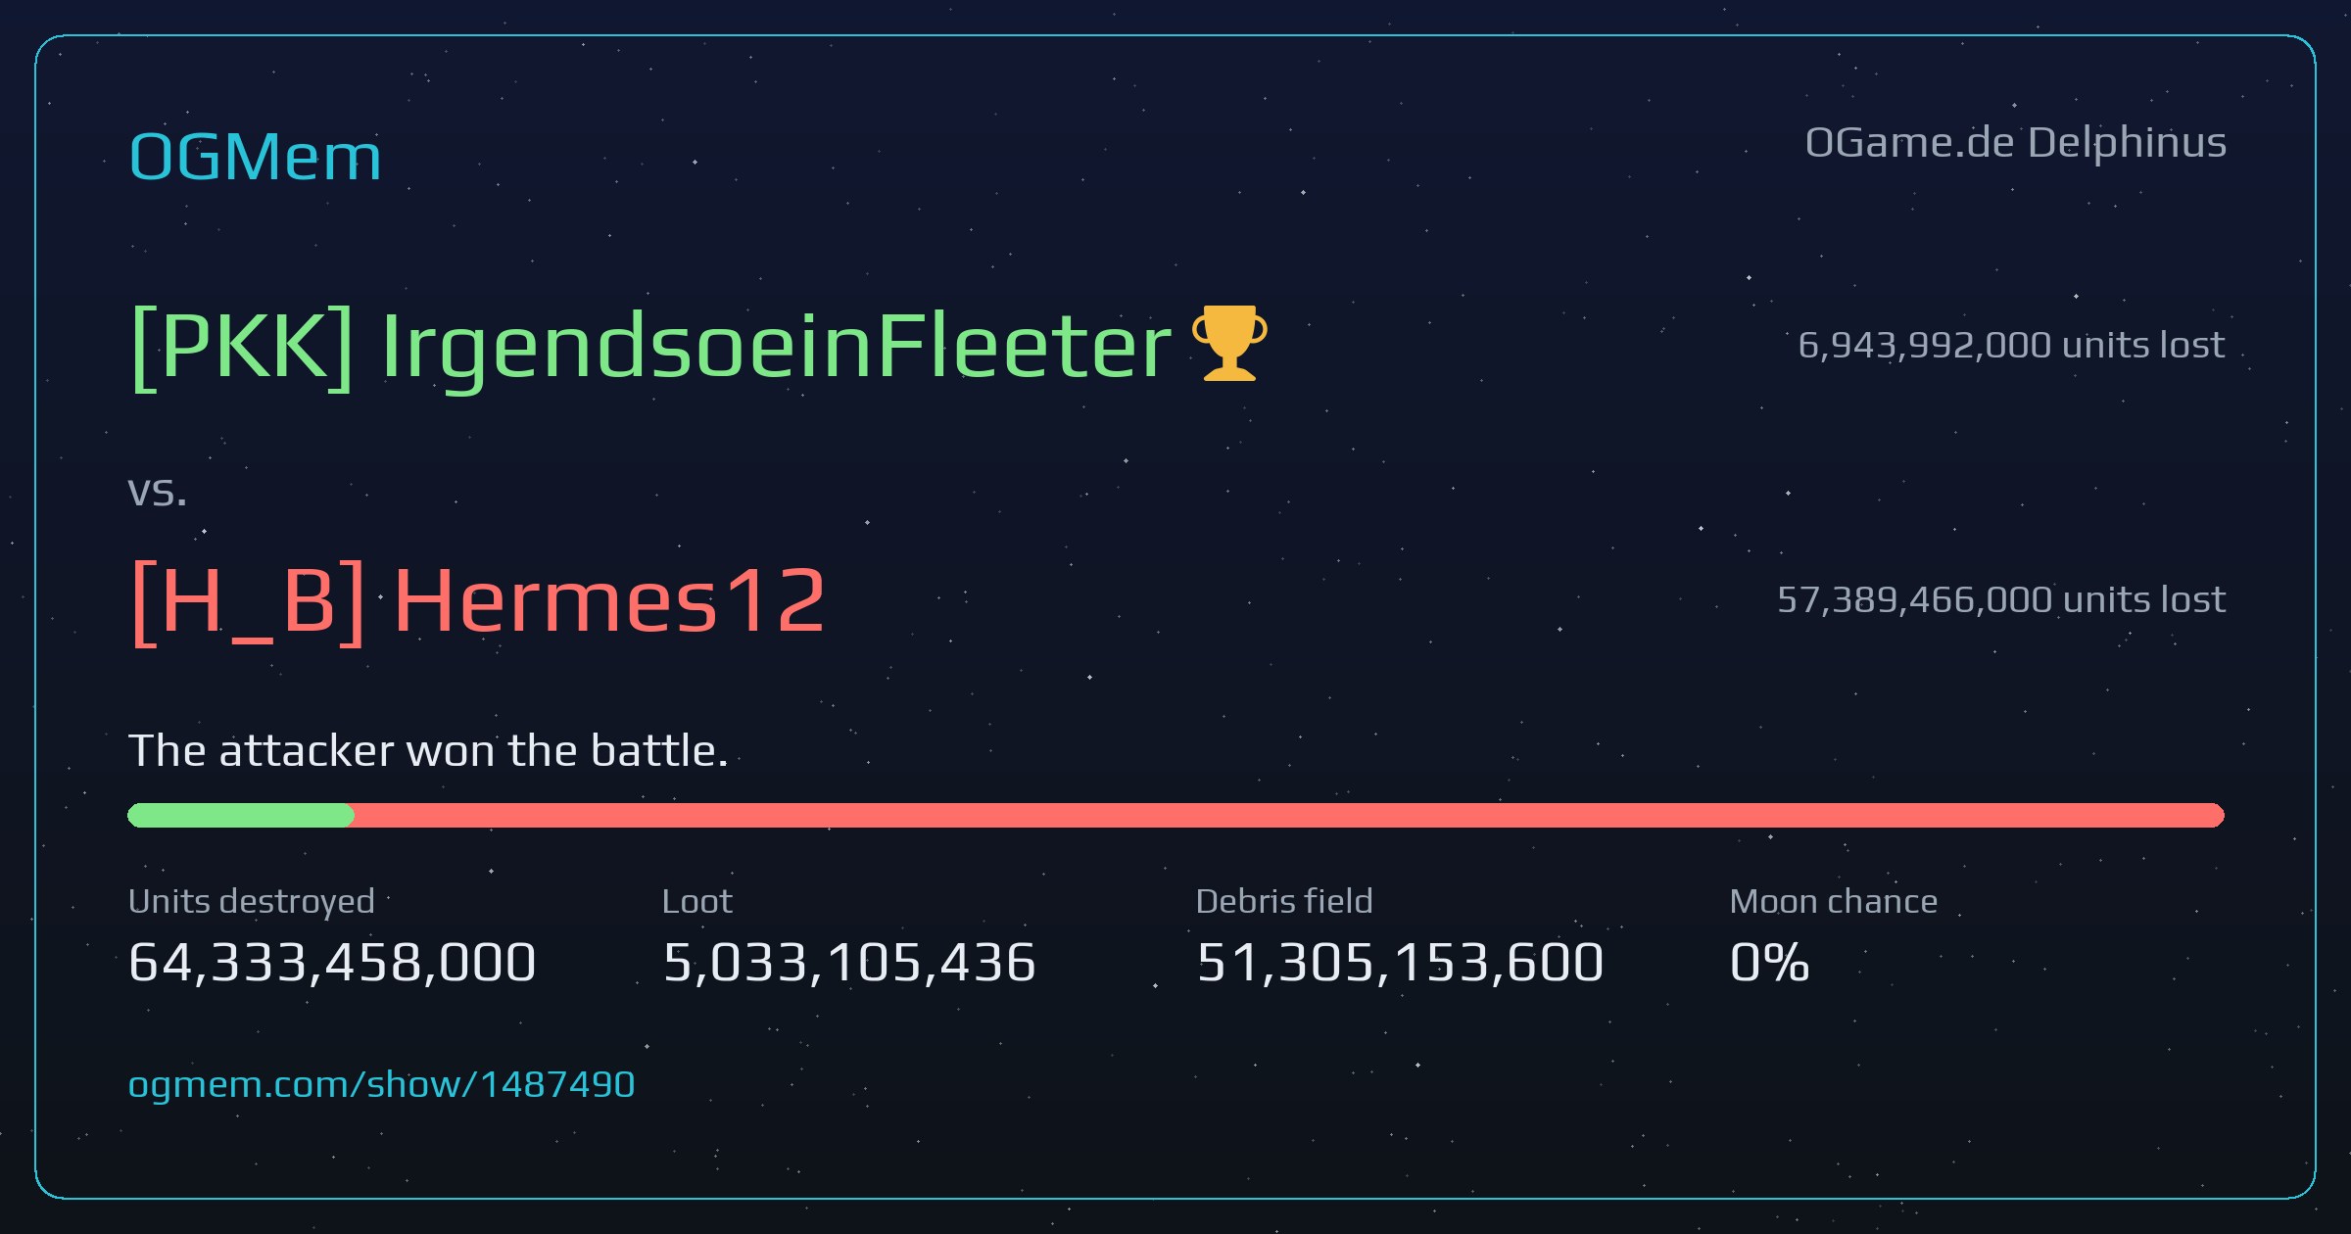Click the Units destroyed label
Screen dimensions: 2351x1234
[252, 901]
